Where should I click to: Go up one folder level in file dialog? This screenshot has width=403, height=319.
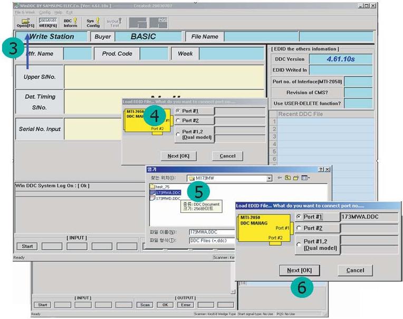tap(287, 178)
